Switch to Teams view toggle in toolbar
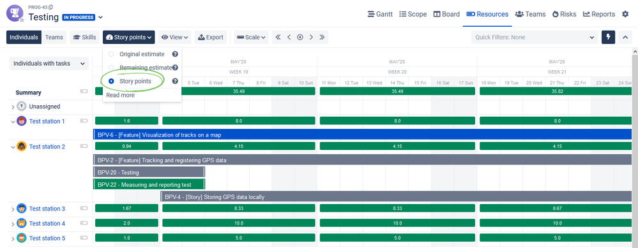Screen dimensions: 638x248 click(x=54, y=38)
